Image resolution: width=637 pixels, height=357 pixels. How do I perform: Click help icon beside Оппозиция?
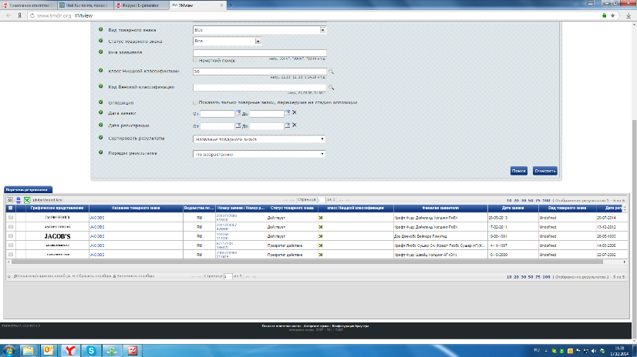pos(101,102)
